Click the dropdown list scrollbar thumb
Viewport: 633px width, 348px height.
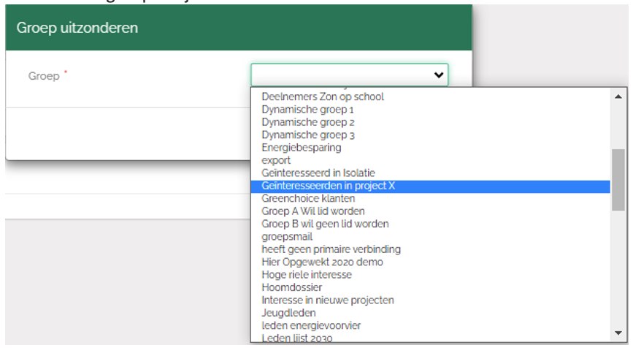point(618,179)
